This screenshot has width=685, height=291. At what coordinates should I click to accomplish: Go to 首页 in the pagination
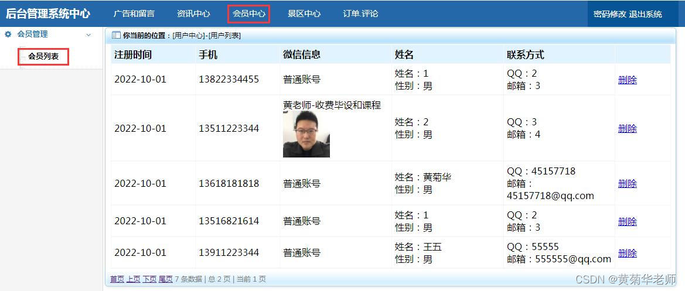(x=117, y=279)
